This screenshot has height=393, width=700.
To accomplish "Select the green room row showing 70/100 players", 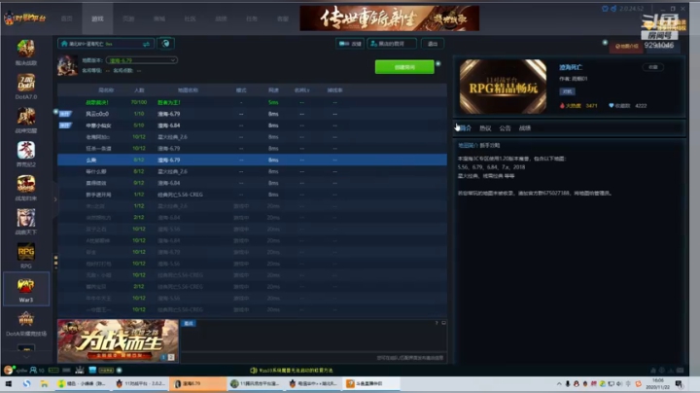I will coord(252,102).
